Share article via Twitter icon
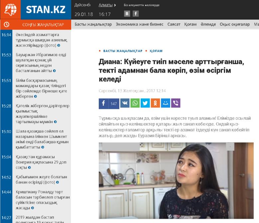This screenshot has width=259, height=223. [x=145, y=103]
